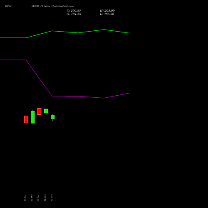Click the high value H: 203.00

pyautogui.click(x=107, y=11)
